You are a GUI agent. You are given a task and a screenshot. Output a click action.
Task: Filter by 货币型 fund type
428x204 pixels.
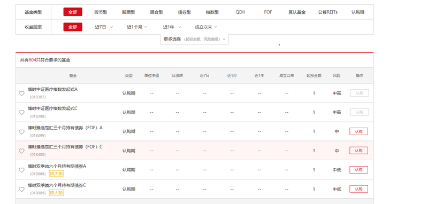pos(101,12)
